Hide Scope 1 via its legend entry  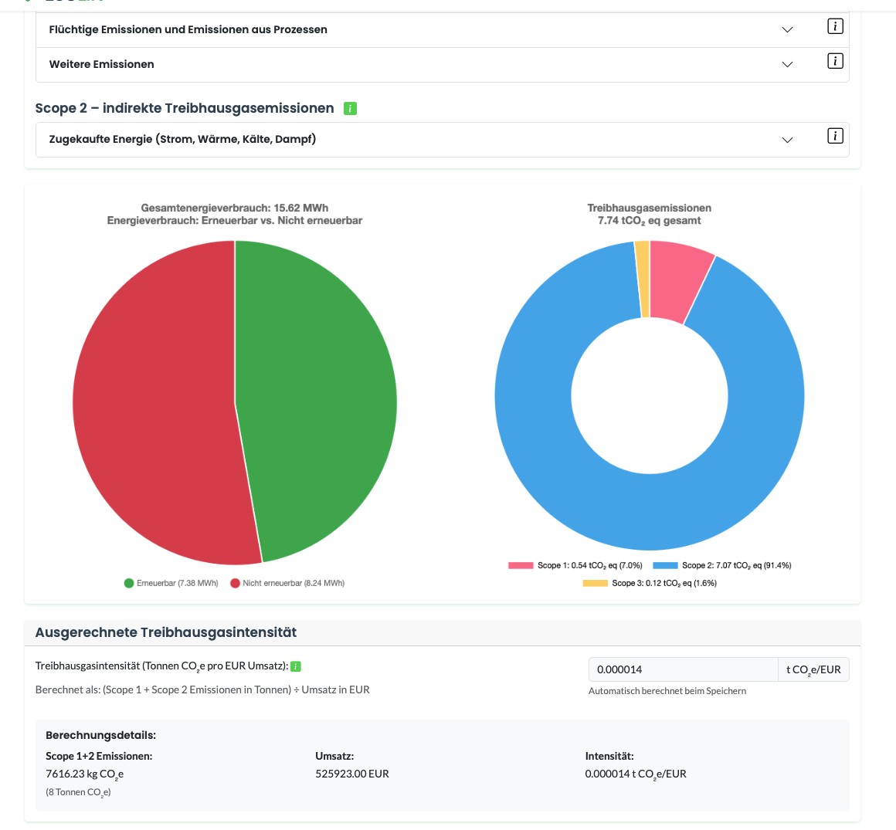[x=575, y=565]
